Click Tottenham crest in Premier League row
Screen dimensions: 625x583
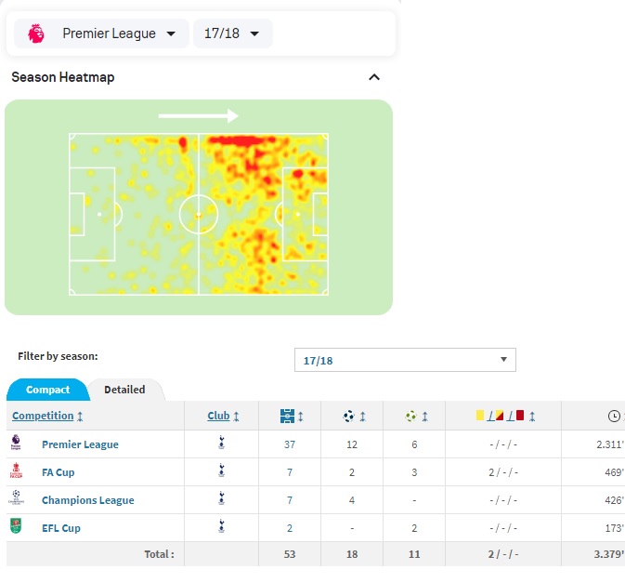(220, 444)
